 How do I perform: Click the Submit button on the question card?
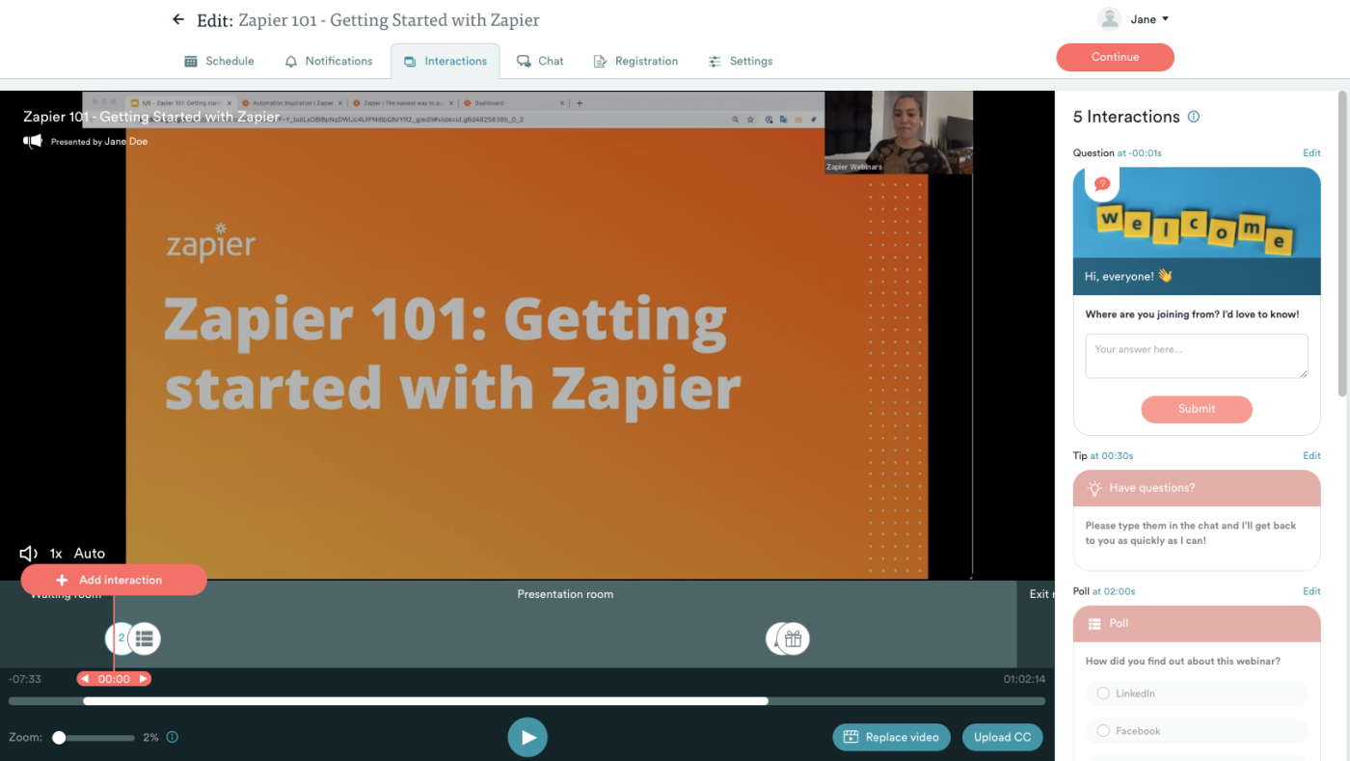(x=1197, y=409)
